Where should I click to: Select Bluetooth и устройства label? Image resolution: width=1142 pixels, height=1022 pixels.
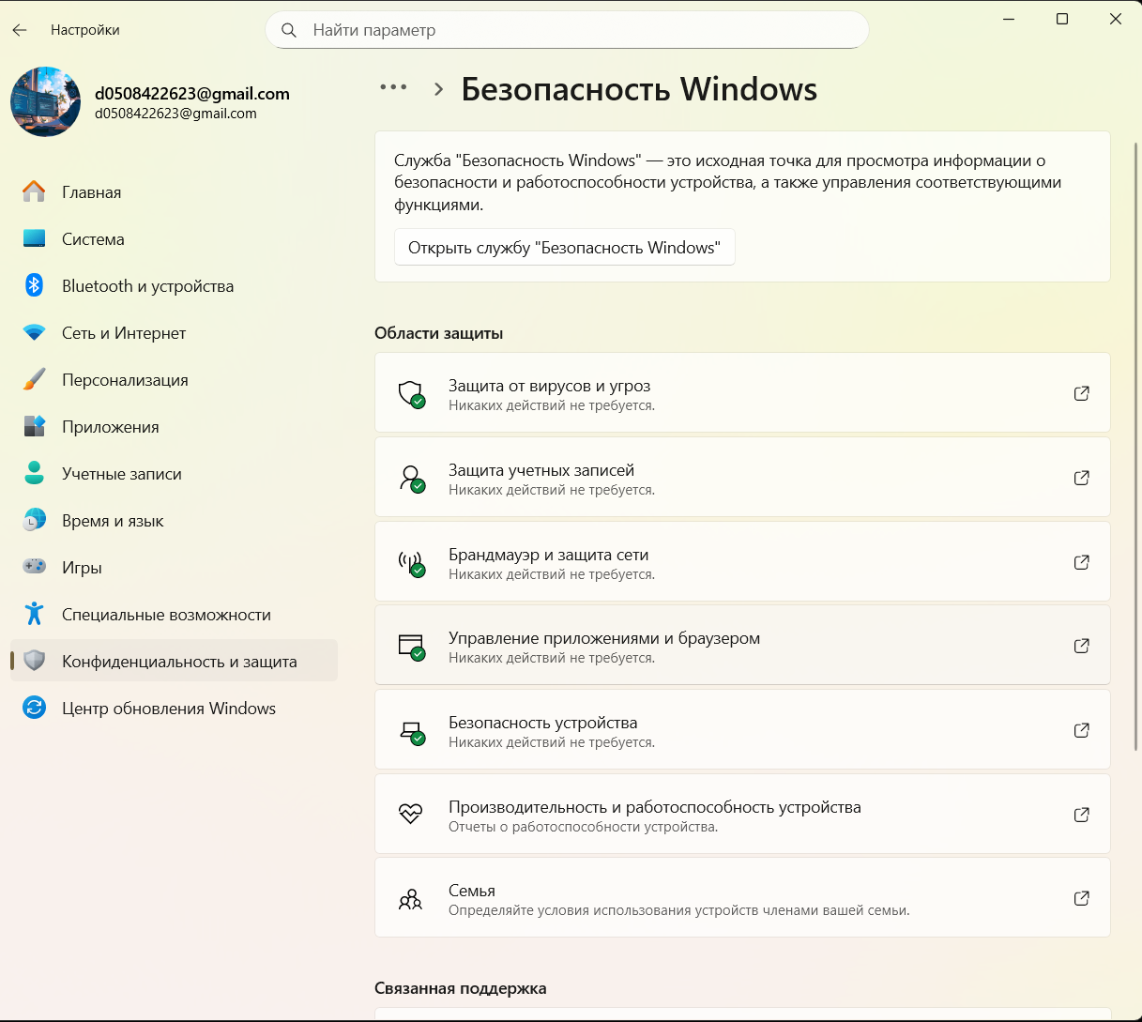[x=147, y=286]
